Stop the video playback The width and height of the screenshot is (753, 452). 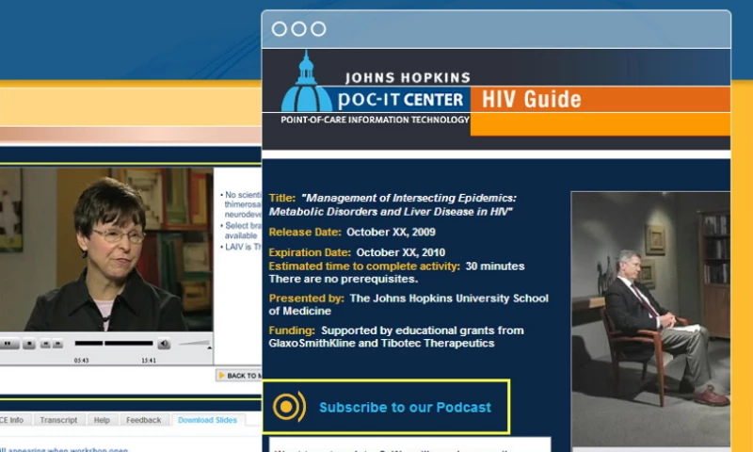(x=29, y=345)
